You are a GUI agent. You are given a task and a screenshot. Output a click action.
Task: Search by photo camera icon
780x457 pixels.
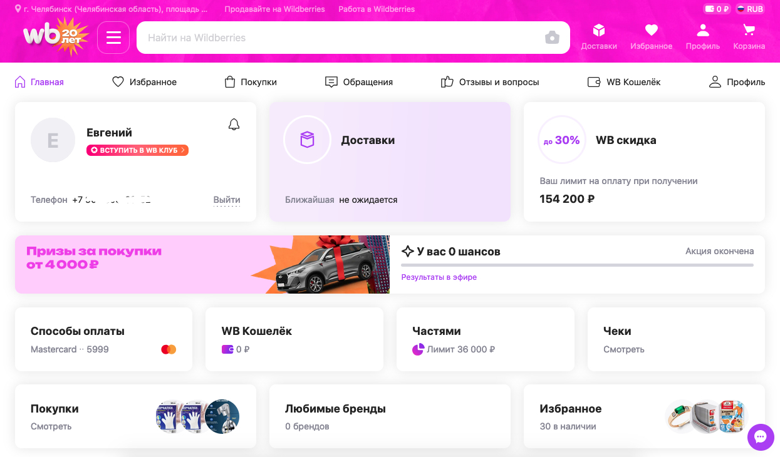tap(552, 38)
